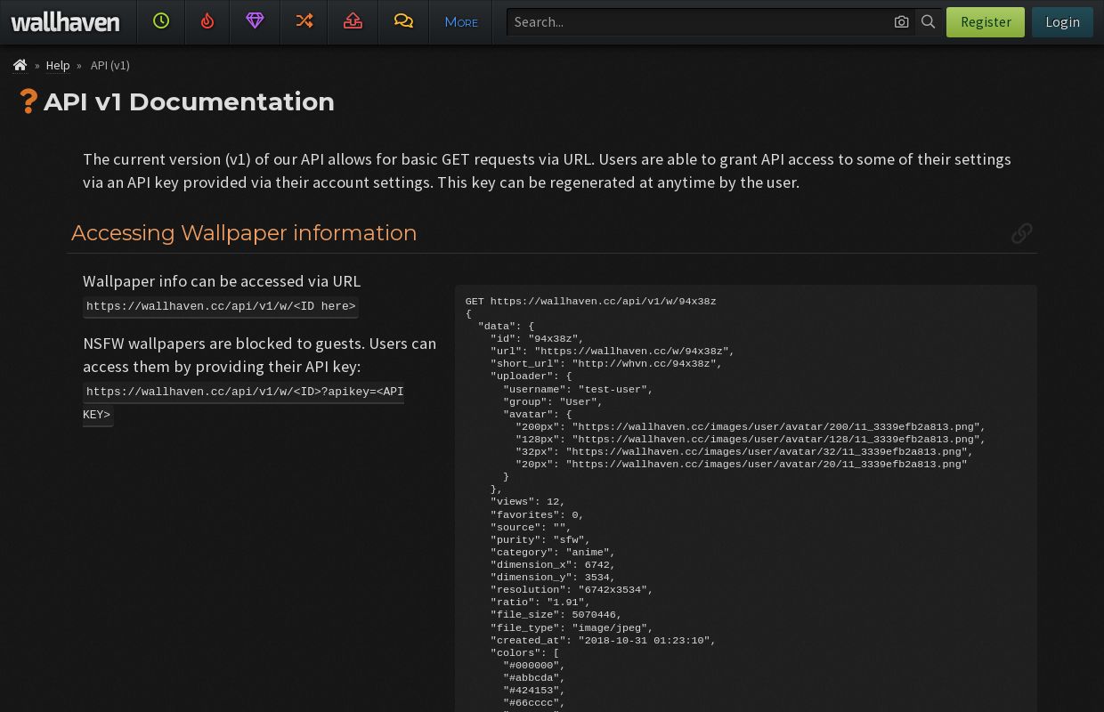The width and height of the screenshot is (1104, 712).
Task: Open the Forums chat bubbles icon
Action: pyautogui.click(x=403, y=21)
